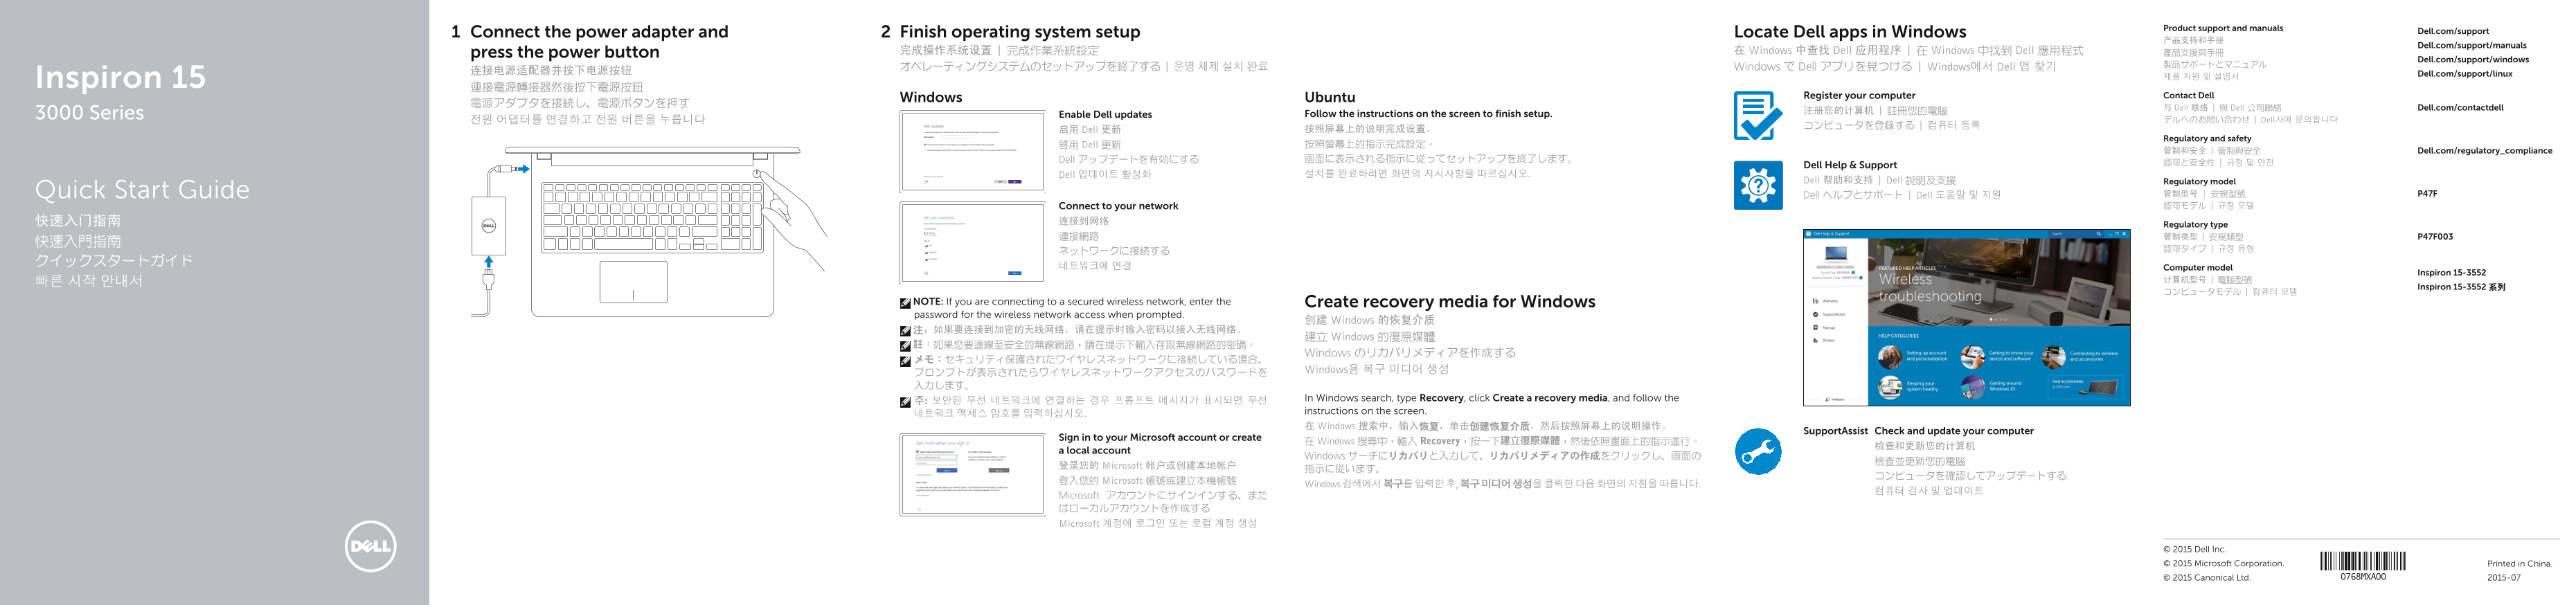The height and width of the screenshot is (605, 2576).
Task: Click the Contact Dell heading
Action: (x=2189, y=95)
